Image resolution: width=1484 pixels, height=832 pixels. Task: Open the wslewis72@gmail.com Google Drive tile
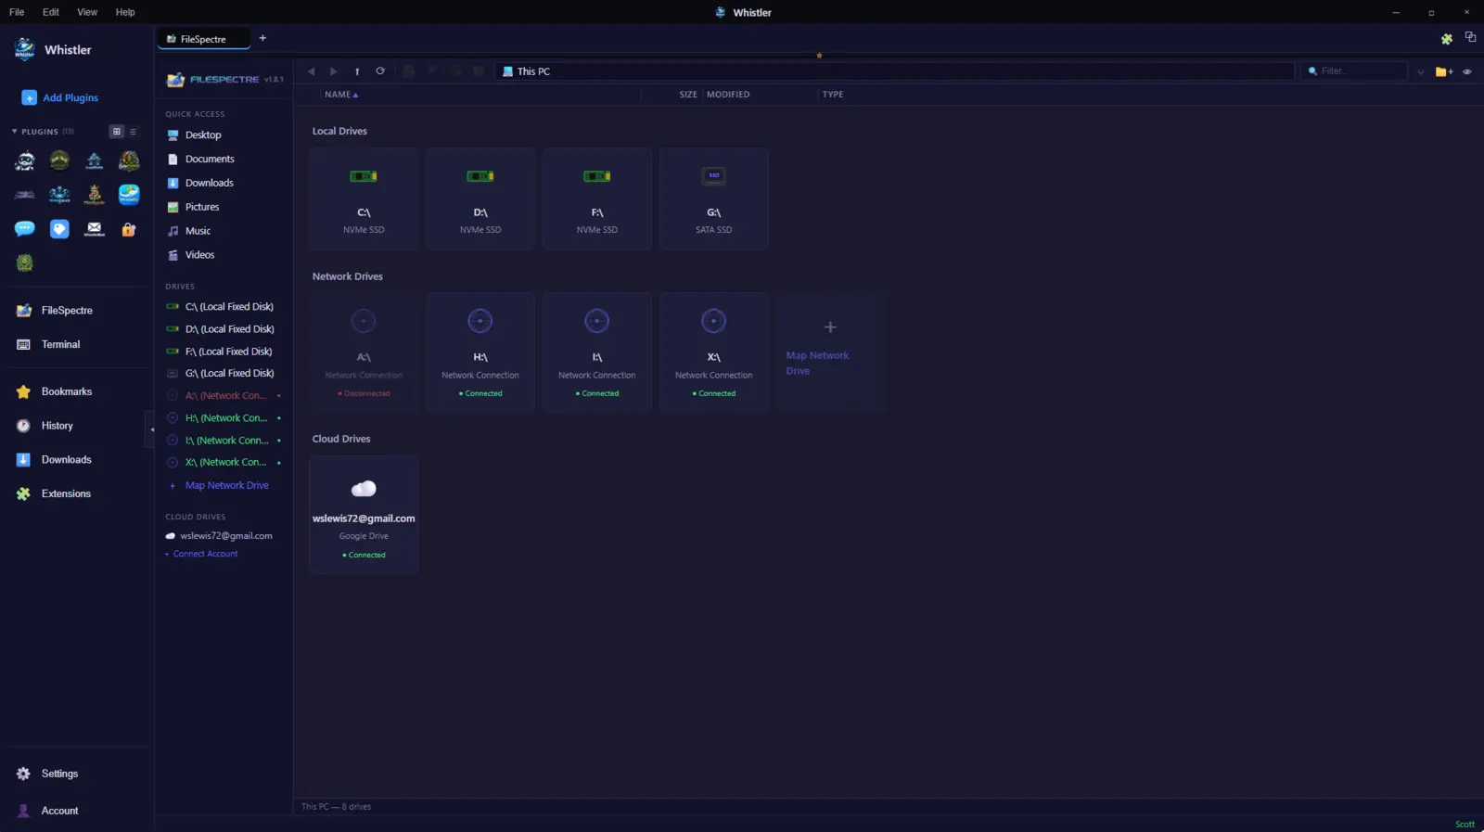[x=364, y=515]
